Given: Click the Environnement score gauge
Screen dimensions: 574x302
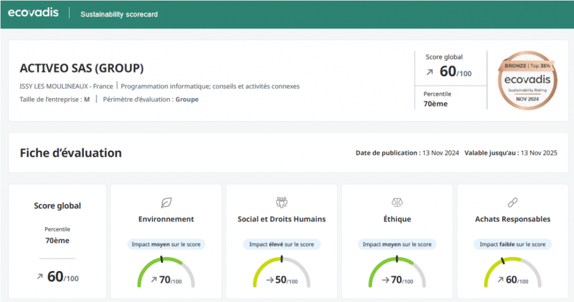Looking at the screenshot, I should tap(166, 272).
